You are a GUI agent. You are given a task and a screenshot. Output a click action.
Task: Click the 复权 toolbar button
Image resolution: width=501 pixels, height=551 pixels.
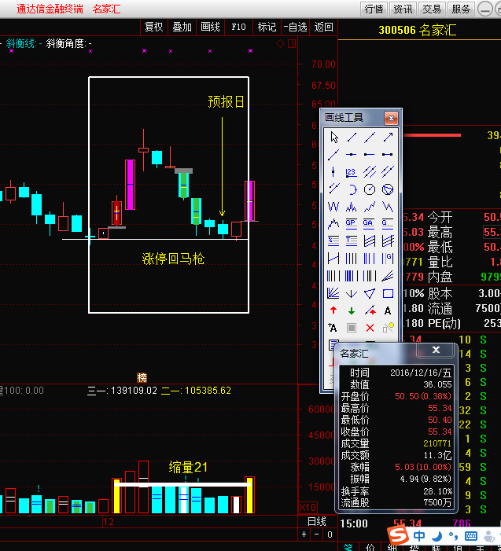click(x=154, y=27)
